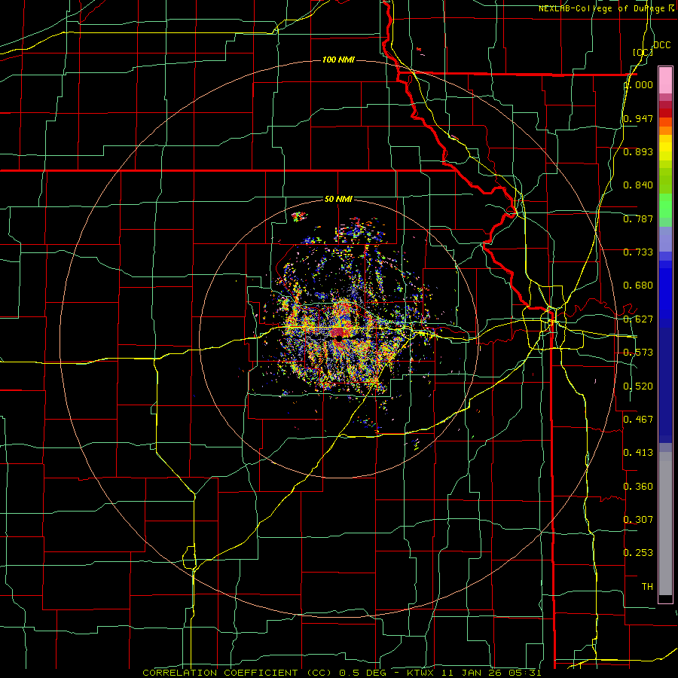678x678 pixels.
Task: Click the red radar site blob at center
Action: (338, 333)
